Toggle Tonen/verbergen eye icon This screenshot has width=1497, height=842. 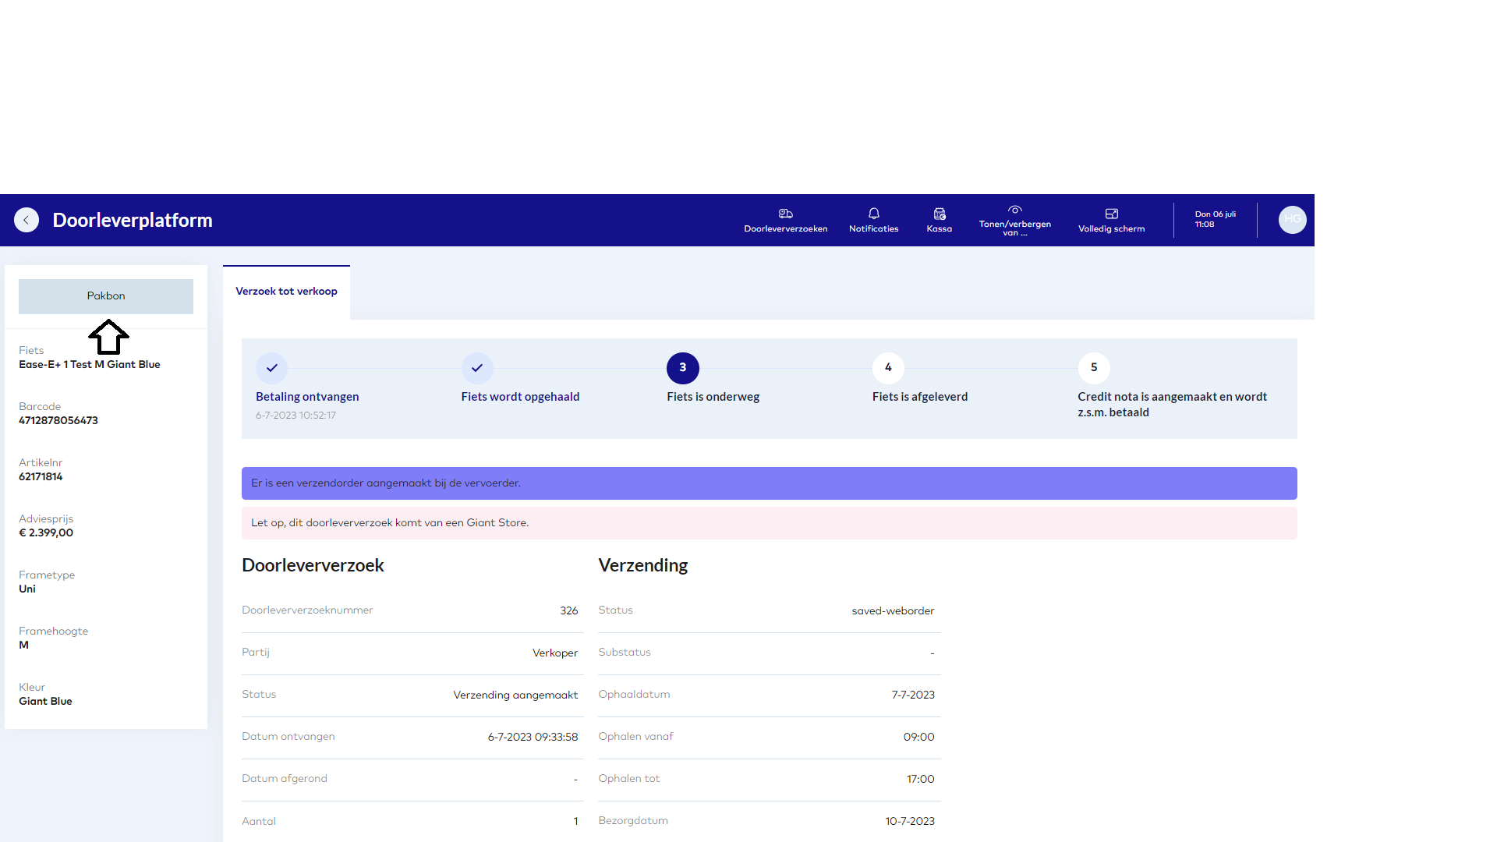[1014, 210]
